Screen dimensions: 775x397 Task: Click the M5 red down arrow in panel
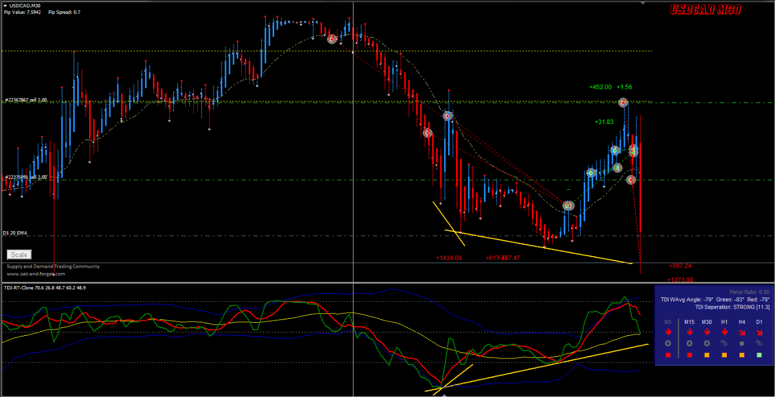tap(668, 332)
